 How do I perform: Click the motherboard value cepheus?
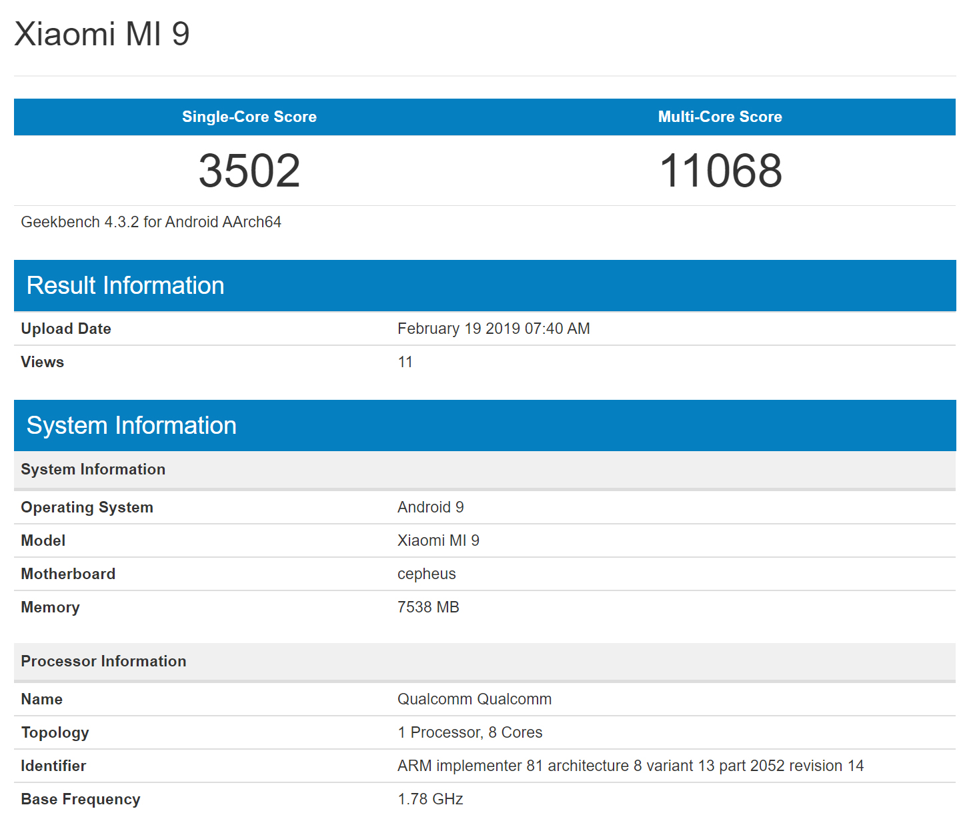click(426, 574)
